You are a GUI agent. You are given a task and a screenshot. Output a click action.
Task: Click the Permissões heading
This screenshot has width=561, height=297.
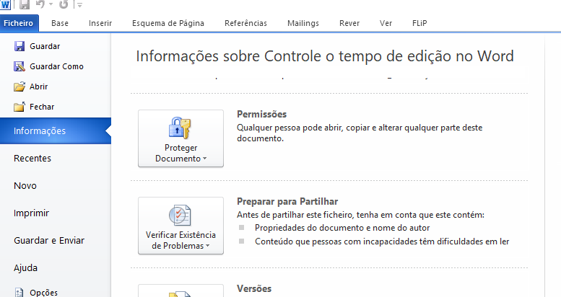coord(261,114)
